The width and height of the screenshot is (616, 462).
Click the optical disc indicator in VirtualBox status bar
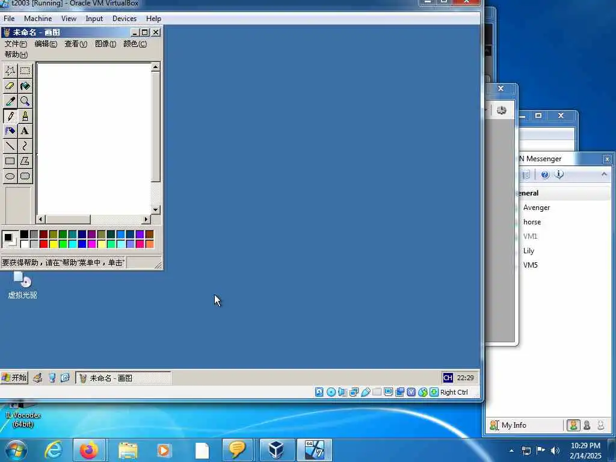(331, 392)
